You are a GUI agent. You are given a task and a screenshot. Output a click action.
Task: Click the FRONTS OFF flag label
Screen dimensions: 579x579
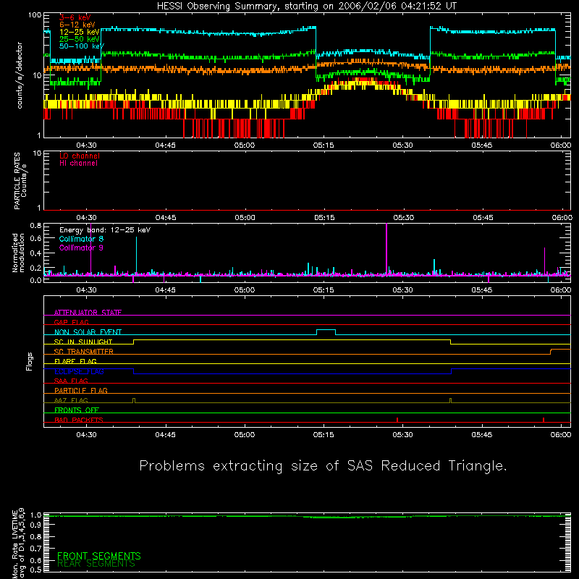[77, 410]
